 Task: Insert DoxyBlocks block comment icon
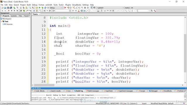pos(27,11)
